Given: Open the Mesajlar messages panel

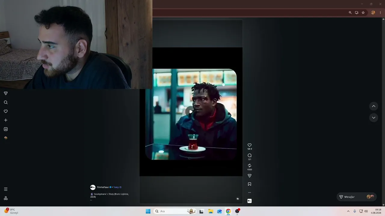Looking at the screenshot, I should point(356,197).
